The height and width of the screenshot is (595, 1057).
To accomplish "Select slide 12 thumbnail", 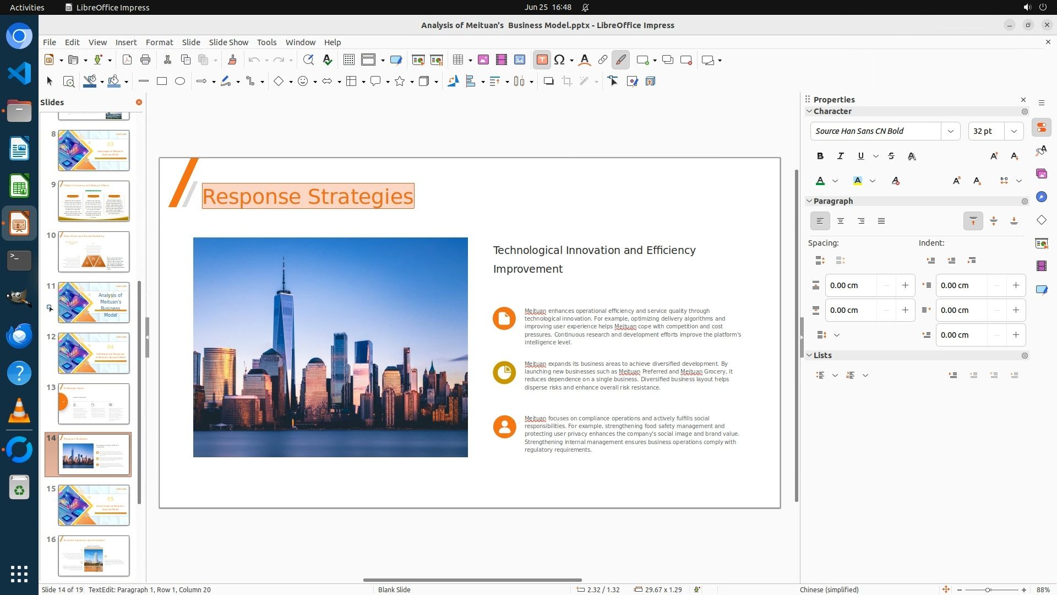I will click(94, 353).
